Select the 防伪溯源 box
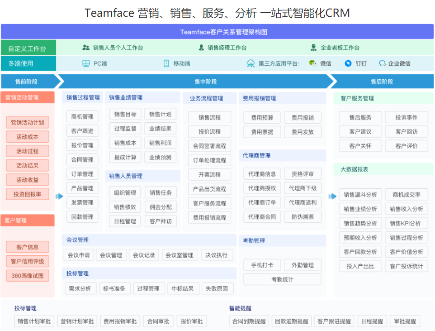The image size is (435, 331). pyautogui.click(x=303, y=217)
